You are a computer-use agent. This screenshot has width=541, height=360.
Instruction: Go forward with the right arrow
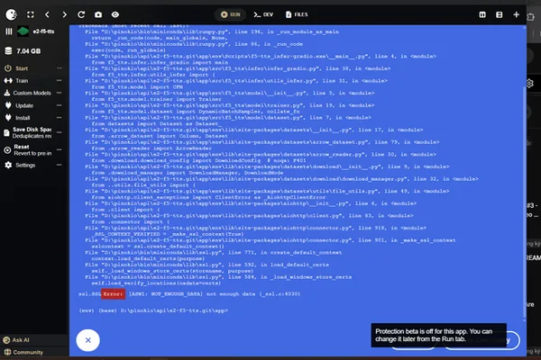(64, 14)
